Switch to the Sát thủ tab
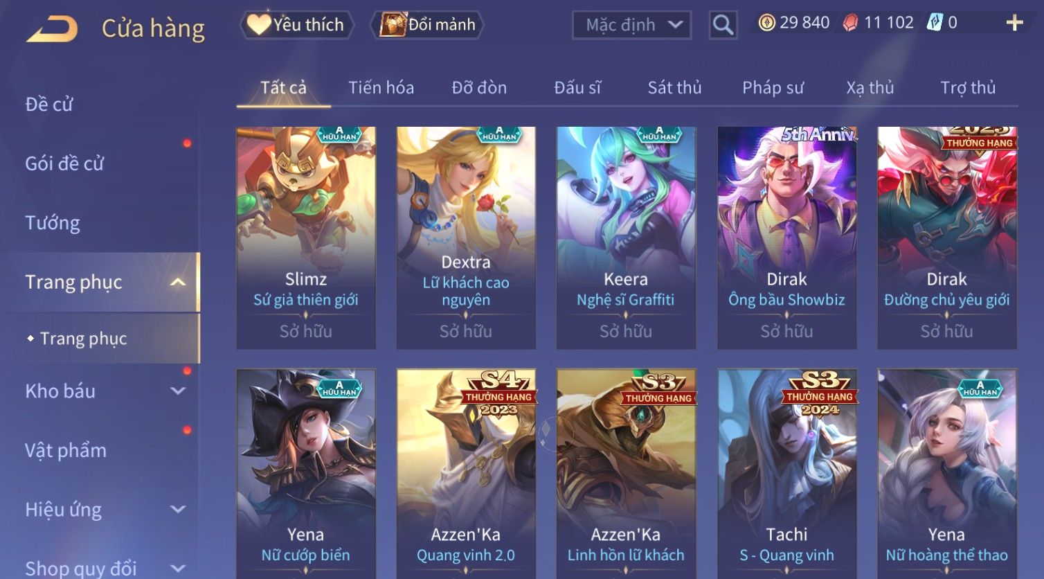 (674, 88)
